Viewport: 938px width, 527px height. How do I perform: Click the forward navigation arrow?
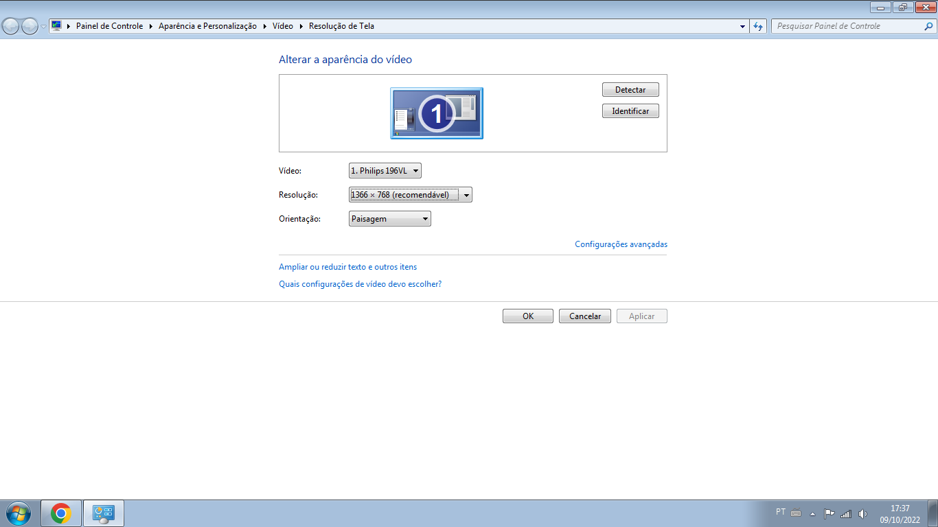[x=30, y=26]
